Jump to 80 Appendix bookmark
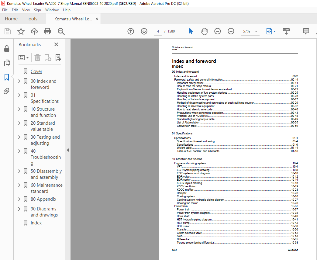The height and width of the screenshot is (260, 317). point(43,199)
